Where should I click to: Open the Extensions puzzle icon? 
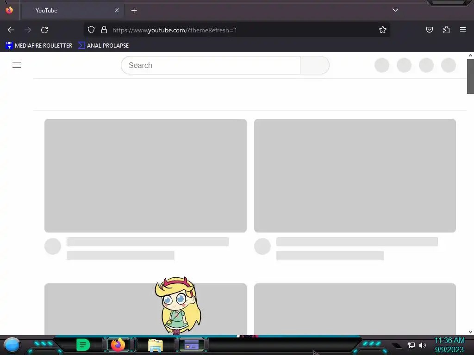click(x=446, y=30)
